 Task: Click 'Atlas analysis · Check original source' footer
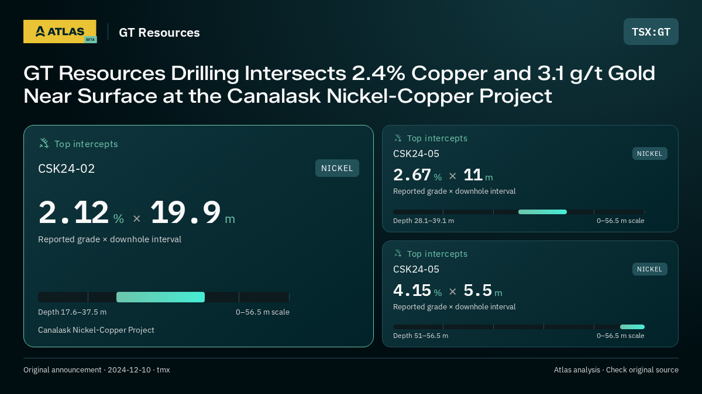(616, 370)
